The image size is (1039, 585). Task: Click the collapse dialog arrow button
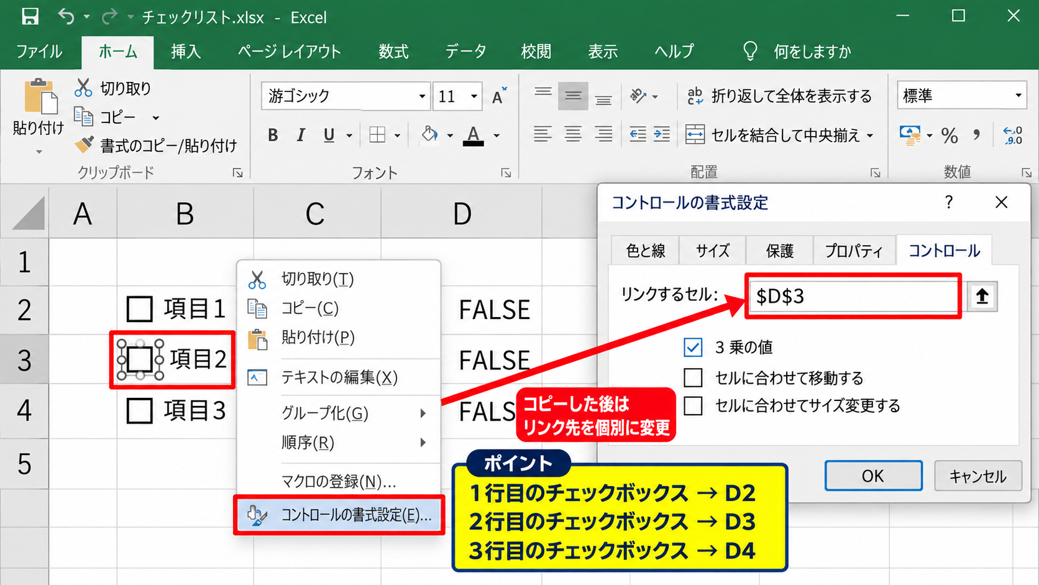(982, 296)
